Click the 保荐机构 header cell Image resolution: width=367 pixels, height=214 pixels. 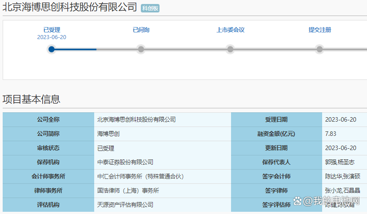click(x=48, y=162)
